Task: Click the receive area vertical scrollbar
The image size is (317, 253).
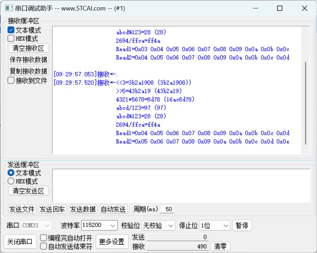Action: click(305, 103)
